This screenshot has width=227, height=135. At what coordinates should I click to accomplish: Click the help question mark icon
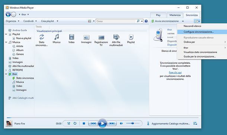[x=146, y=21]
